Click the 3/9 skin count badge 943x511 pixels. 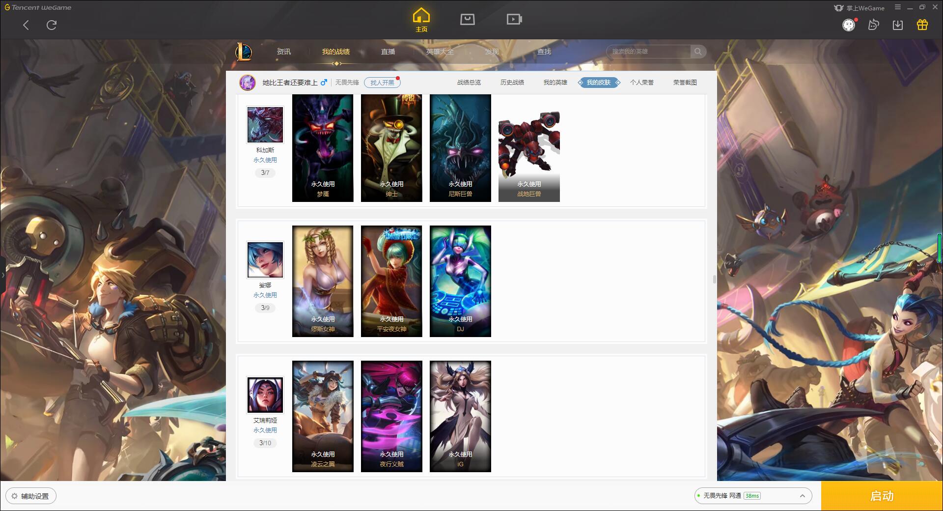tap(265, 308)
